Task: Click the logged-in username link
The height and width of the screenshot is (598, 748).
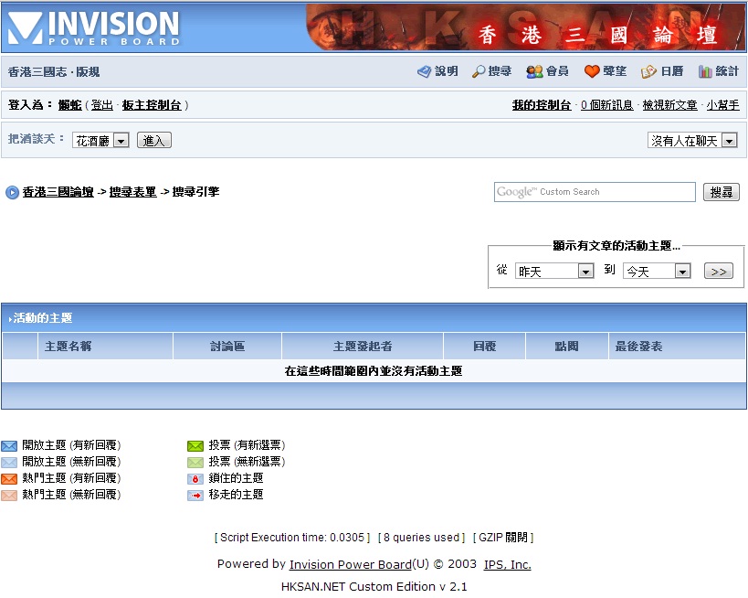Action: [x=70, y=105]
